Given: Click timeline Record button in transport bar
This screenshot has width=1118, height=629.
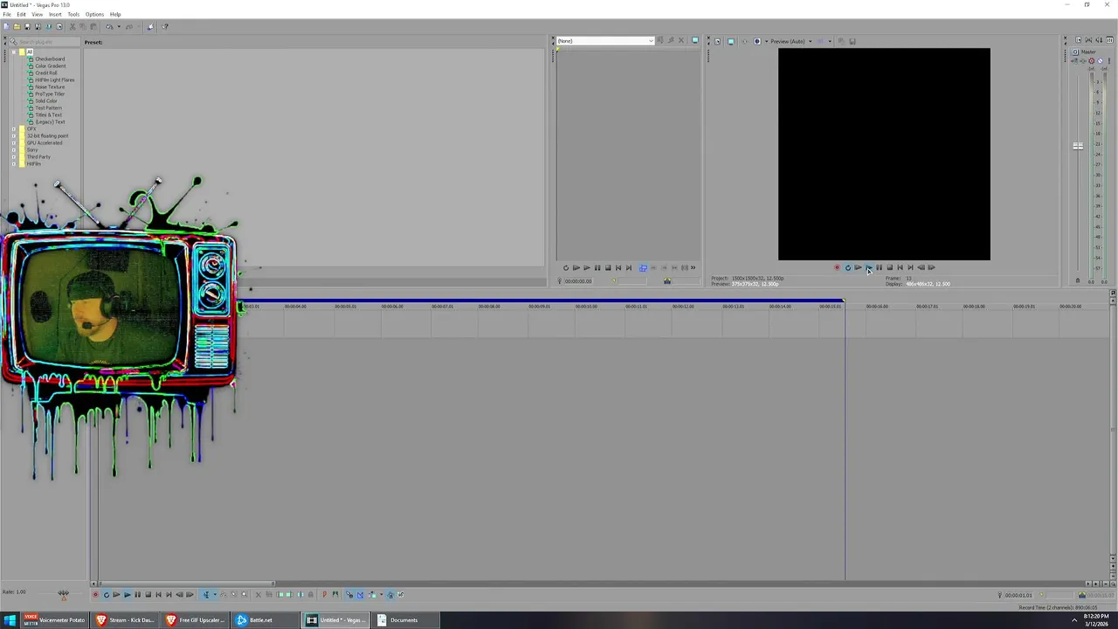Looking at the screenshot, I should click(x=95, y=595).
